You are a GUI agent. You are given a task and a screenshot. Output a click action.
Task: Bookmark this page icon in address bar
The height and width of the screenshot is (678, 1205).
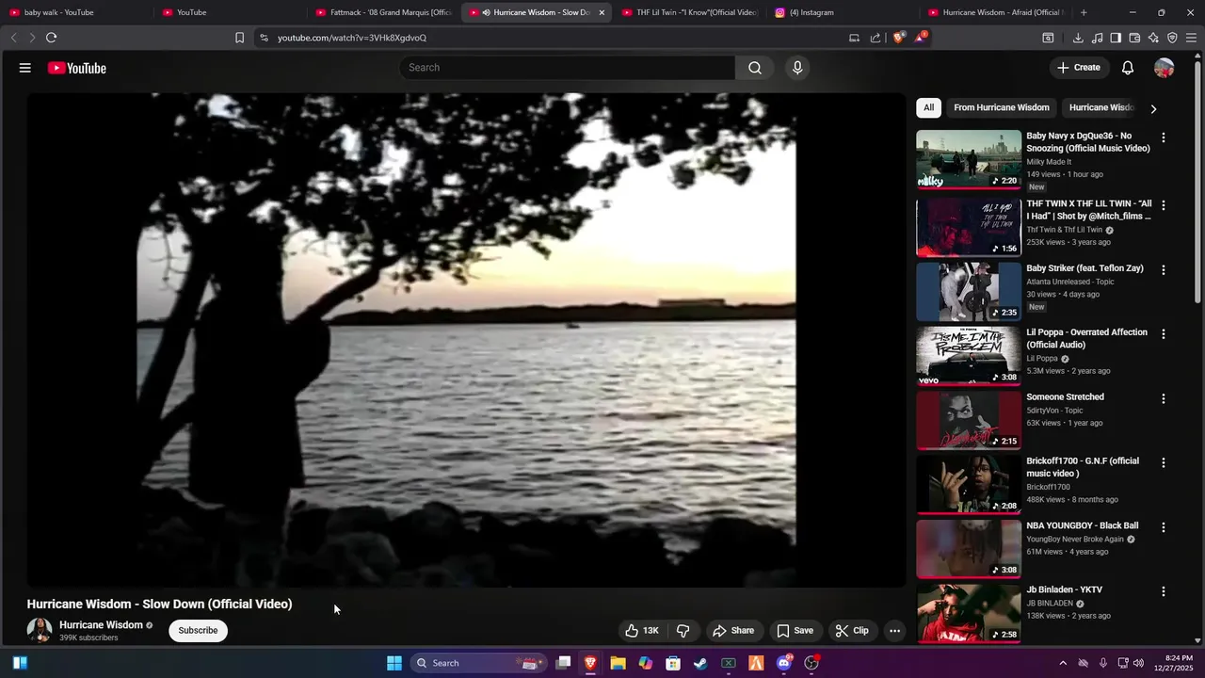[x=239, y=38]
